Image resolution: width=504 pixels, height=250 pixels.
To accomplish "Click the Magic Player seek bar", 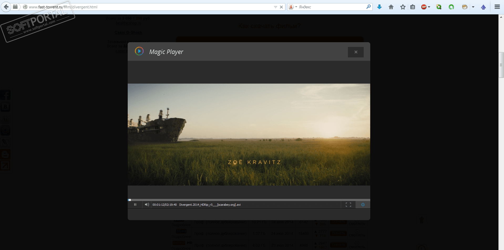I will tap(249, 200).
